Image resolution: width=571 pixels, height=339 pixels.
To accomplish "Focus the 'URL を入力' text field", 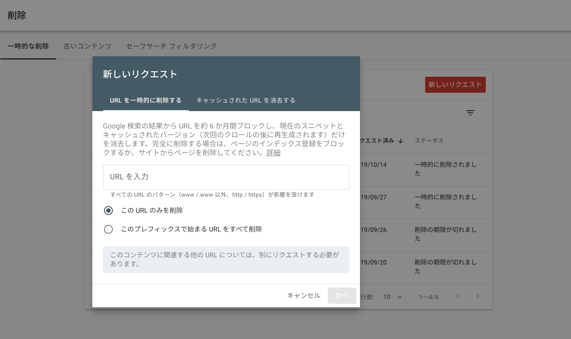I will click(226, 177).
